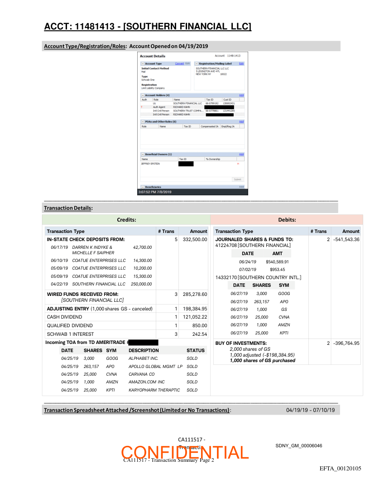Collapse the POAs and Other Roles section
Image resolution: width=370 pixels, height=479 pixels.
143,122
